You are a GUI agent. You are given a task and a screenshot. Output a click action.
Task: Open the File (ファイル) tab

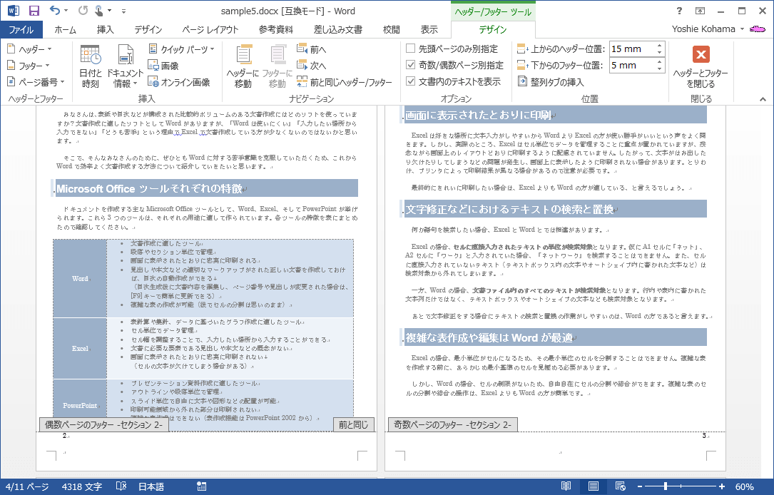[21, 30]
